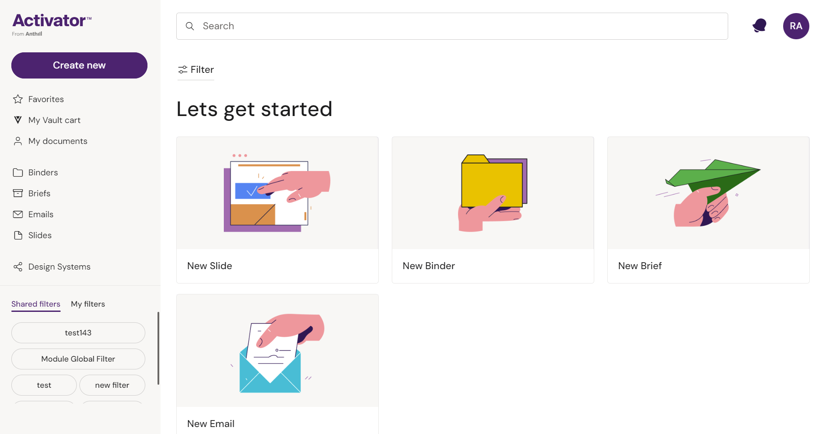Click the Search input field

coord(452,26)
